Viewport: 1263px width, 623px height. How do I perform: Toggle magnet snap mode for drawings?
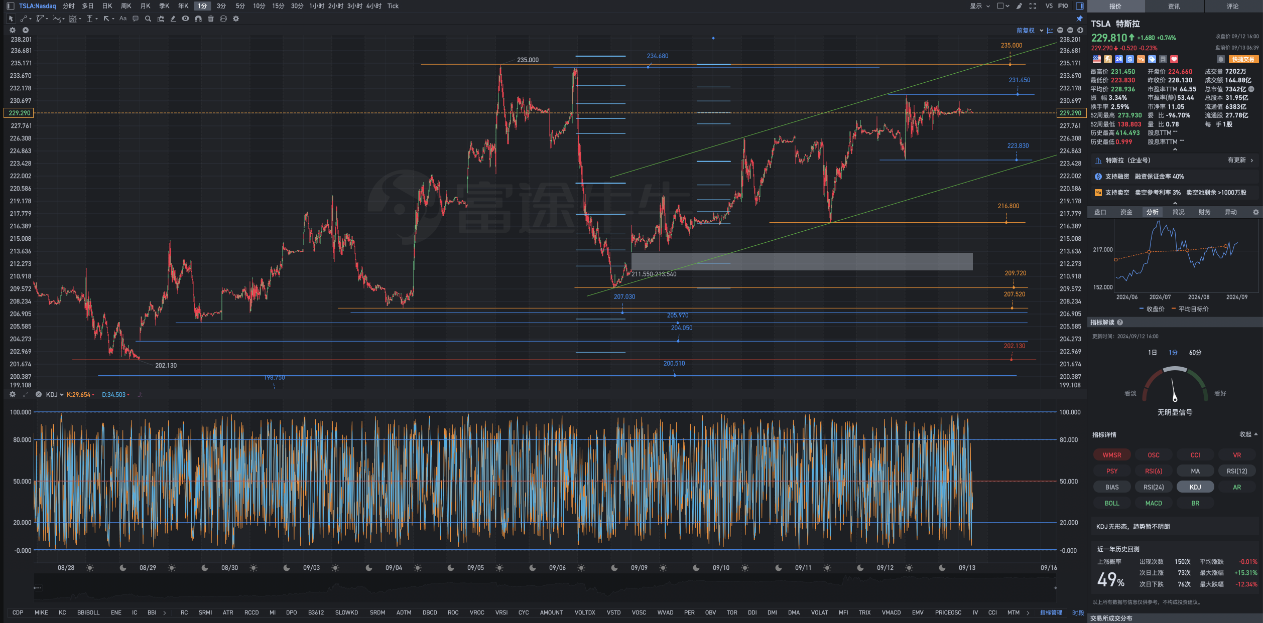tap(198, 19)
